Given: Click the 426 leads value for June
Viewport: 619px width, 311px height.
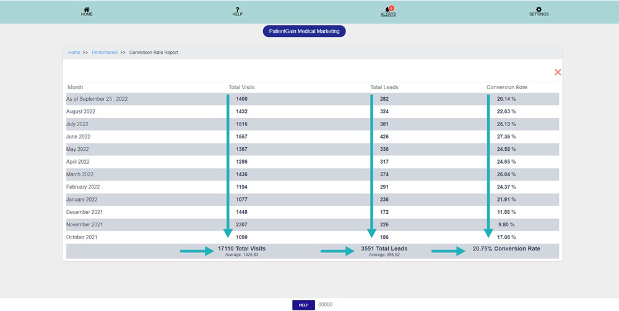Looking at the screenshot, I should tap(384, 137).
